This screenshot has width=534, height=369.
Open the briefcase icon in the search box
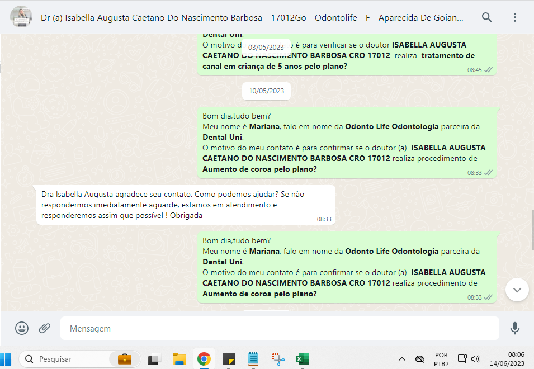pos(125,359)
